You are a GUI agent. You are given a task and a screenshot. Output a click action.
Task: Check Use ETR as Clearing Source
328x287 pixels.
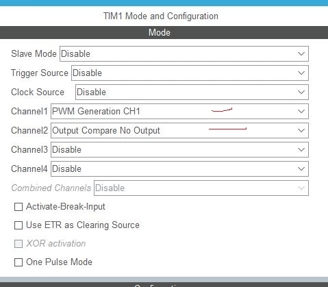(18, 225)
